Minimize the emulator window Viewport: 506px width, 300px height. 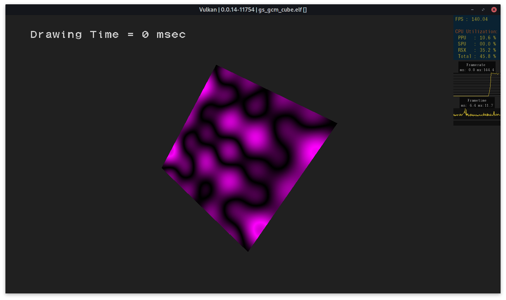click(x=472, y=10)
